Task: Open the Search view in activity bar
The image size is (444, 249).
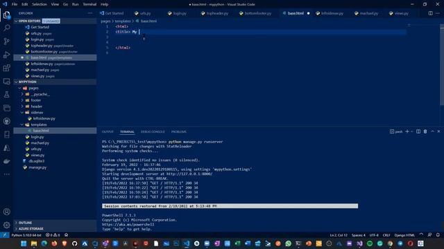Action: (6, 28)
